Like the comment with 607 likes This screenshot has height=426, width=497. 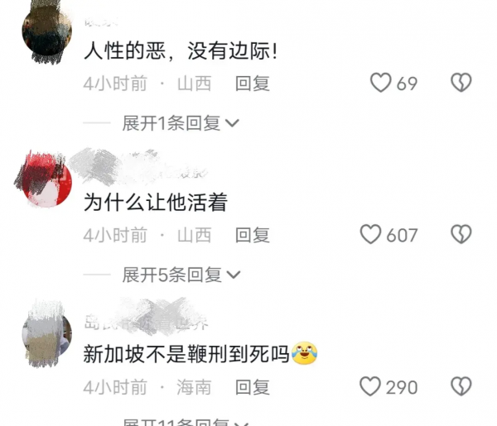[370, 234]
